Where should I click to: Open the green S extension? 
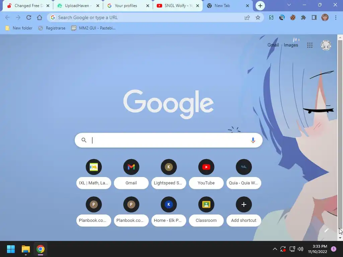271,17
